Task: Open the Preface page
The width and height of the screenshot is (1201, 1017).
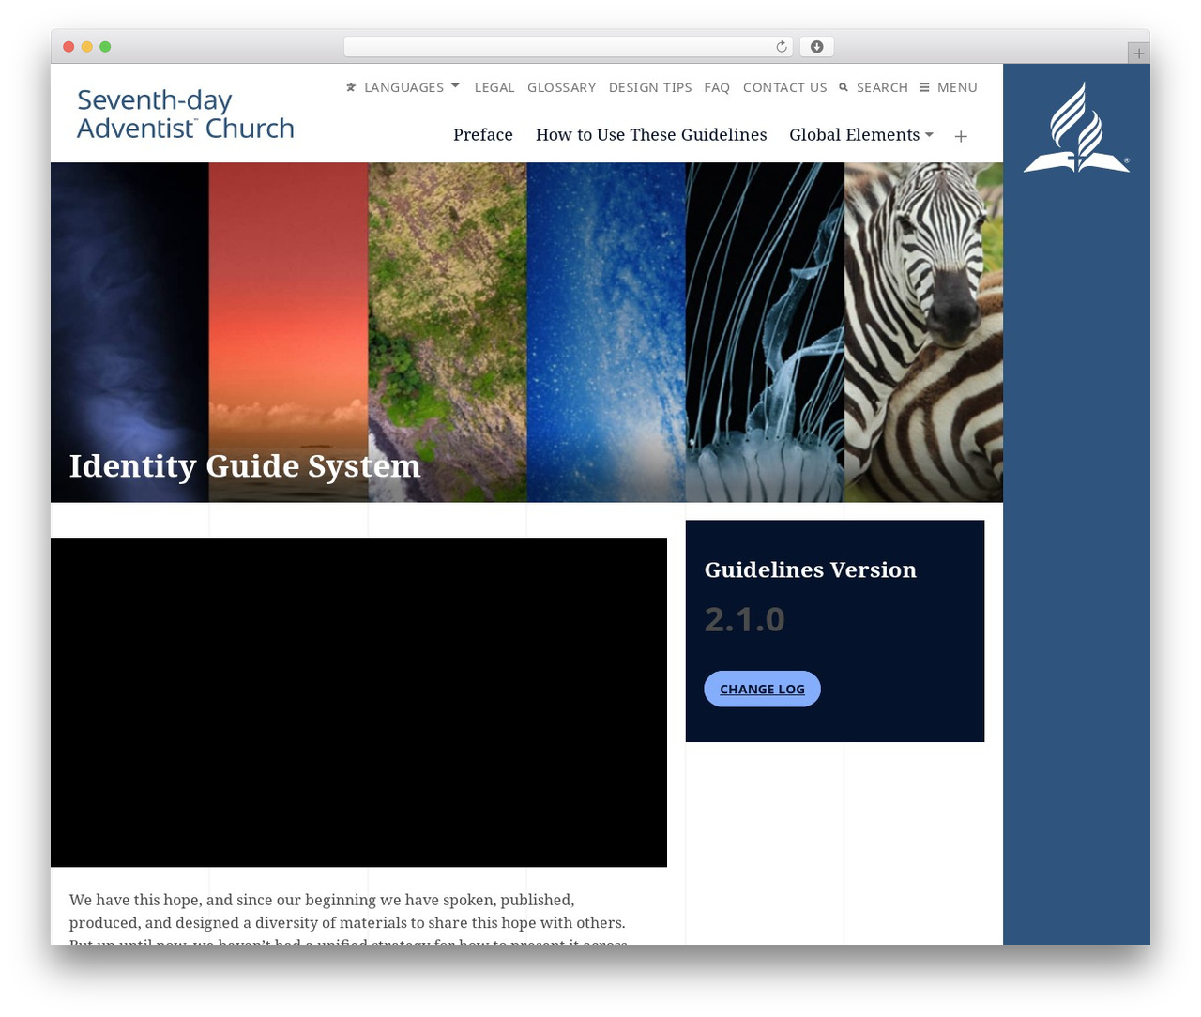Action: 483,135
